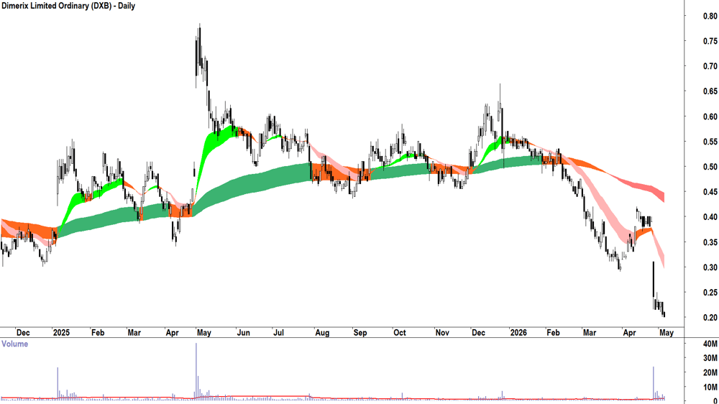This screenshot has width=719, height=404.
Task: Click the 10M volume axis label
Action: pos(710,387)
